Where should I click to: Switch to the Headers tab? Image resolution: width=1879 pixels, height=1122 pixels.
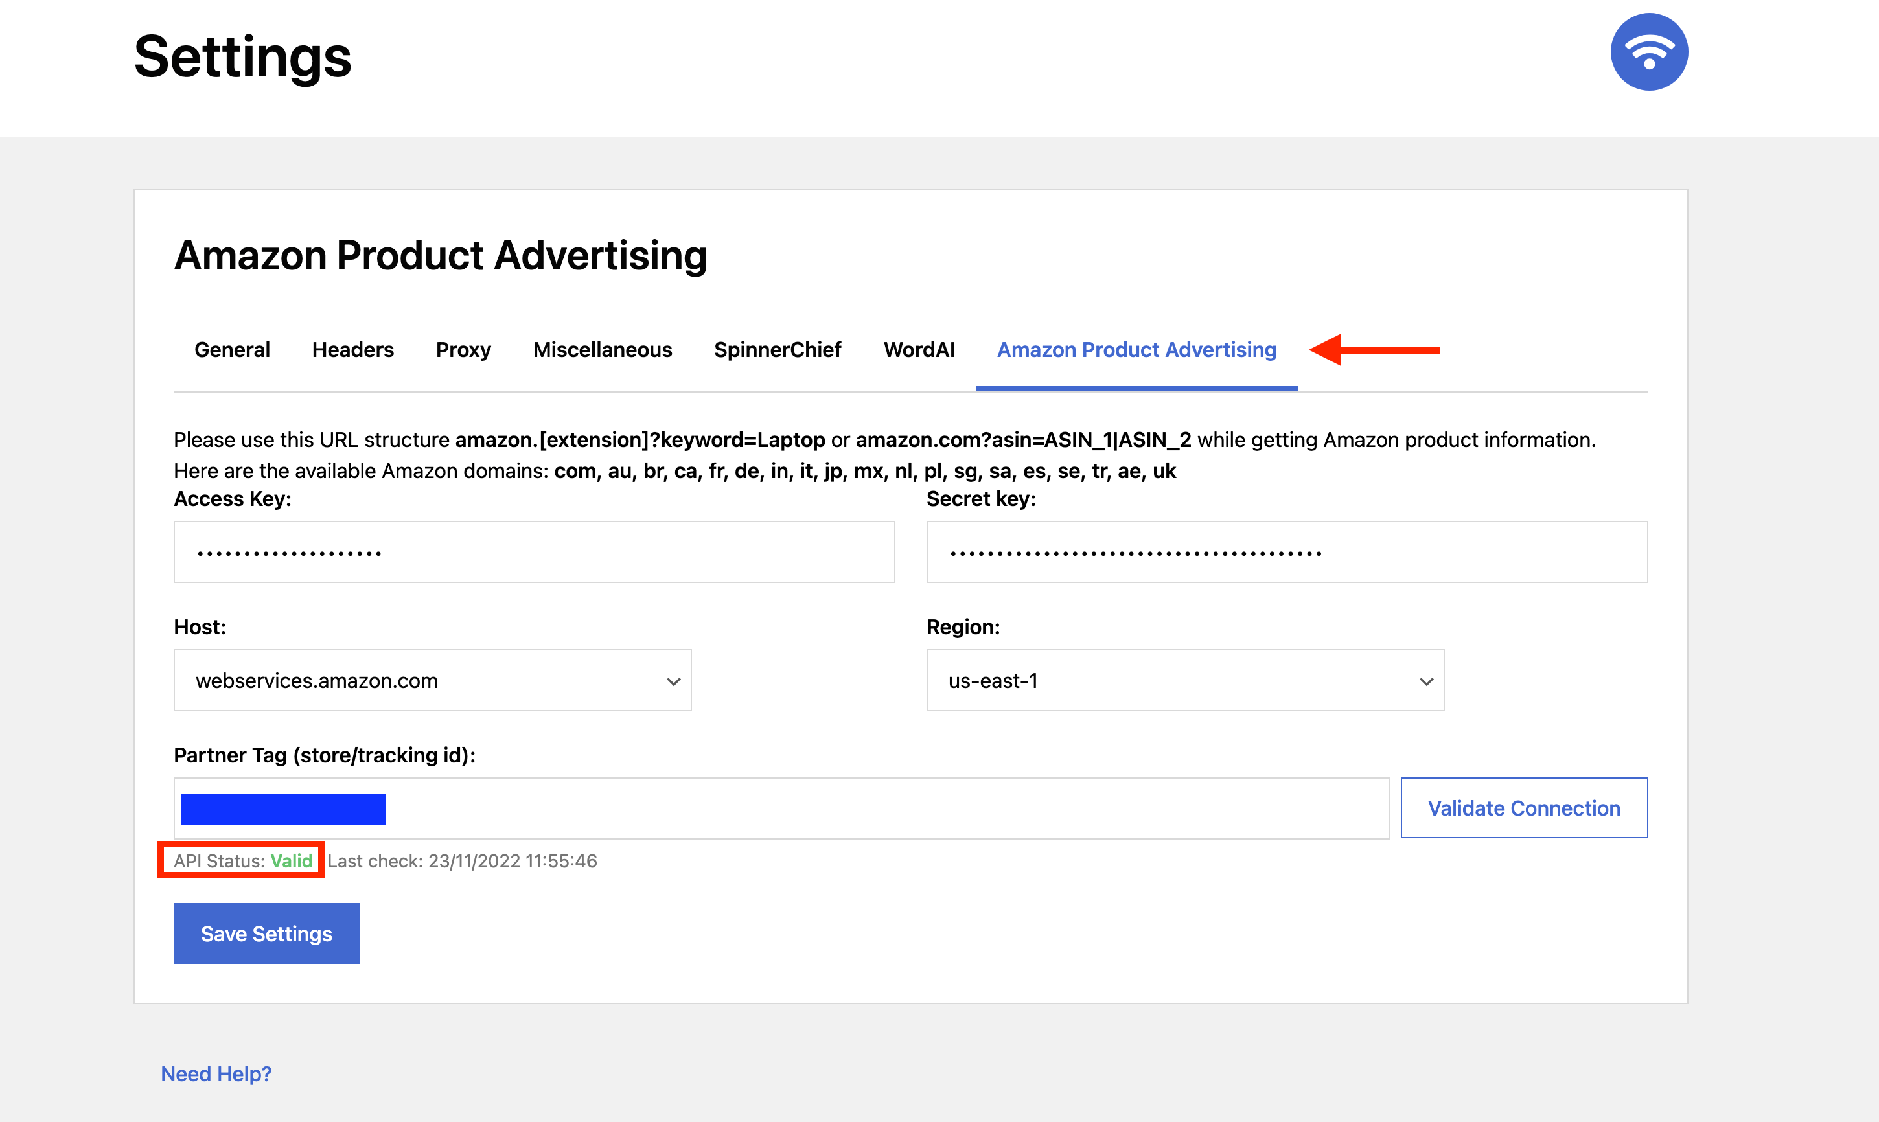[352, 349]
